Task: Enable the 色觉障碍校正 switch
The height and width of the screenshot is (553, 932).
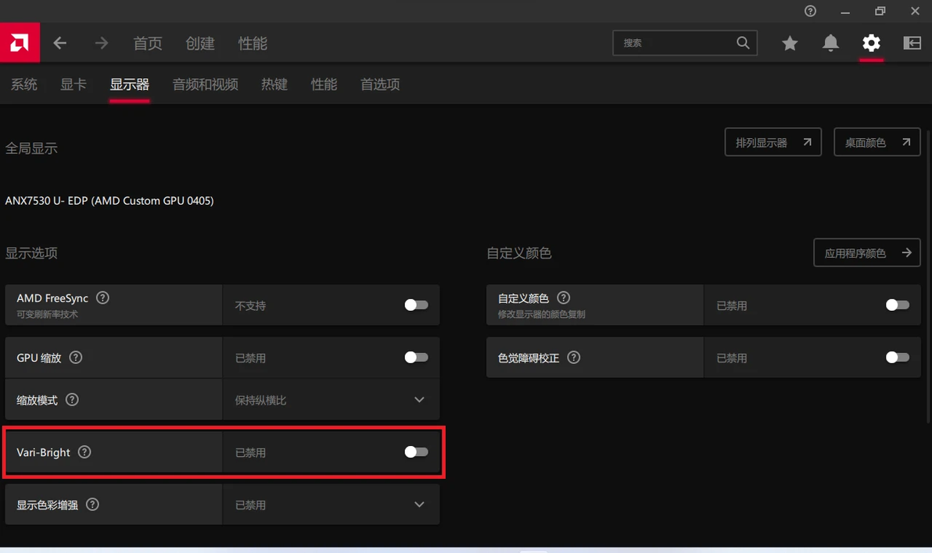Action: coord(898,357)
